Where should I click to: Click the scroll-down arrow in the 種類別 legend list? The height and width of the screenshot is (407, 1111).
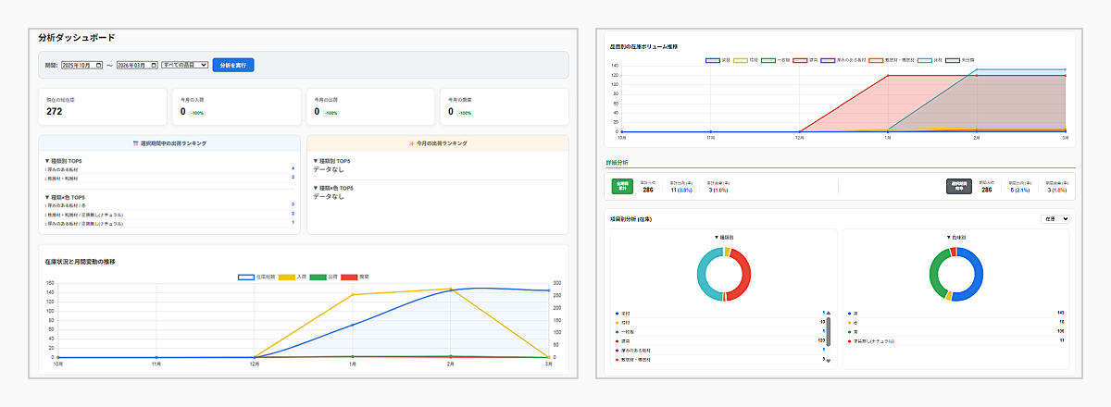tap(829, 360)
